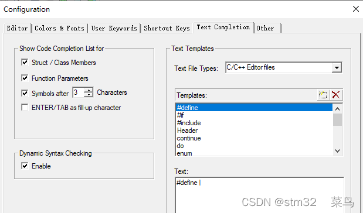Switch to the Other tab
This screenshot has height=213, width=363.
click(x=267, y=28)
